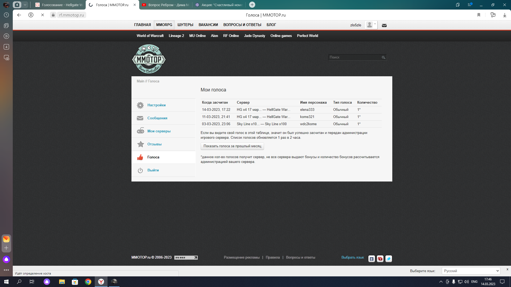This screenshot has width=511, height=287.
Task: Open Lineage 2 category link
Action: [176, 36]
